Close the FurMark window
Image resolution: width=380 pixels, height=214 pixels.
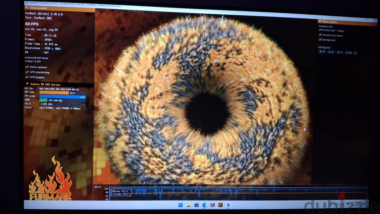(375, 20)
